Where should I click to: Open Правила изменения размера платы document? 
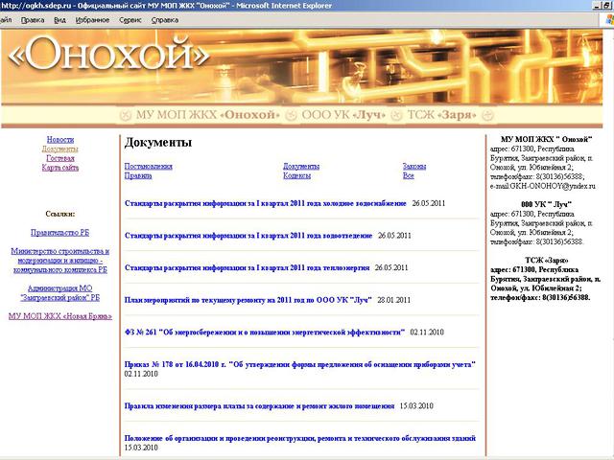click(x=259, y=406)
